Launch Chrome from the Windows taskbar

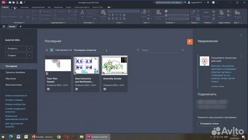coord(59,137)
